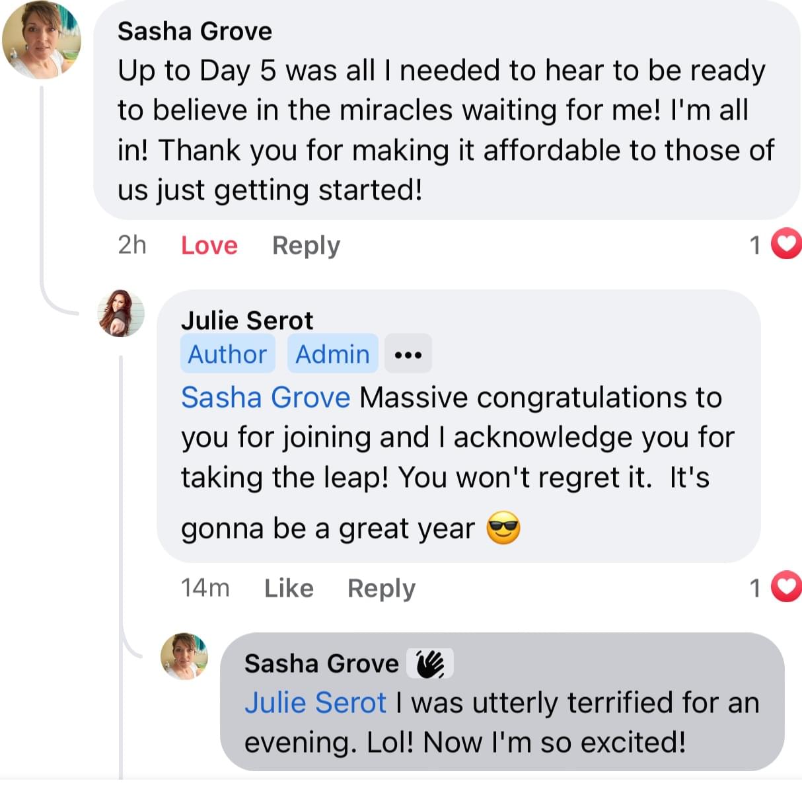
Task: Reply to Julie Serot's comment
Action: pos(381,588)
